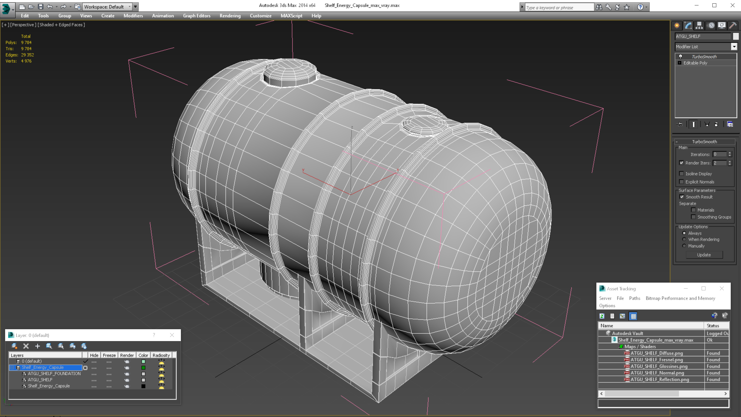Open the Motion command panel tab
Viewport: 741px width, 417px height.
pyautogui.click(x=711, y=25)
